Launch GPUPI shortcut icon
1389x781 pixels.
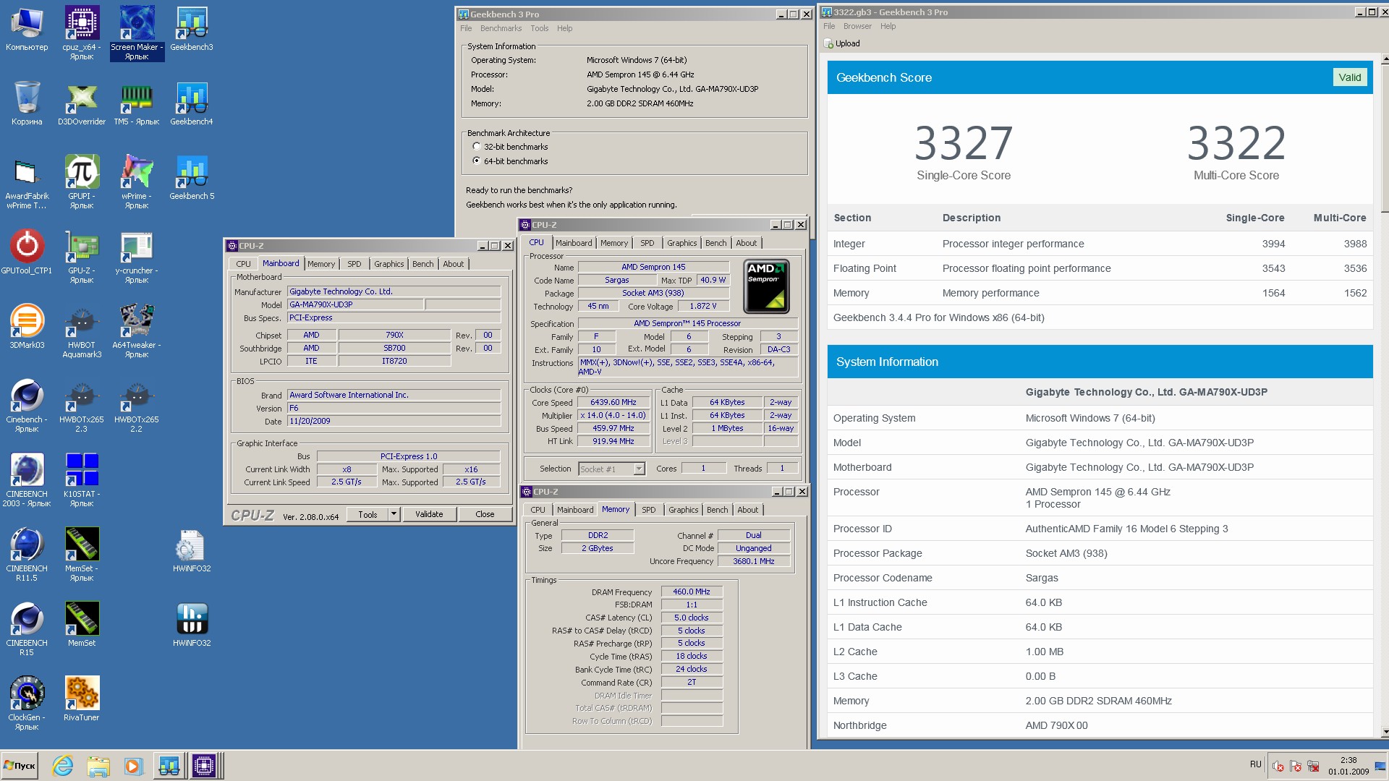click(82, 182)
